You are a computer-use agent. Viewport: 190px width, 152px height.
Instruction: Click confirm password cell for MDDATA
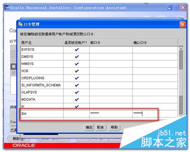click(155, 99)
